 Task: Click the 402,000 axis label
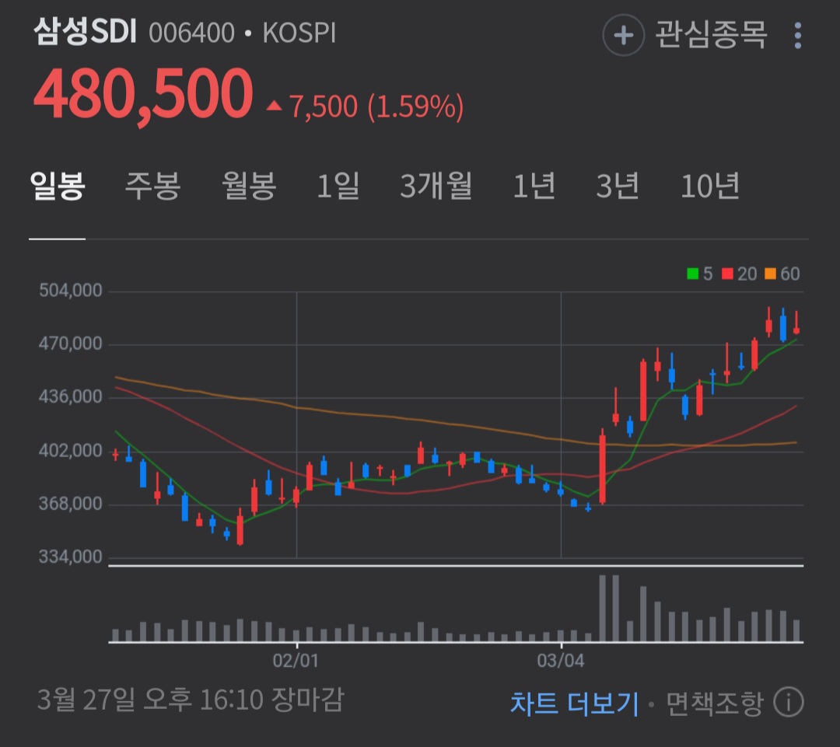tap(70, 450)
